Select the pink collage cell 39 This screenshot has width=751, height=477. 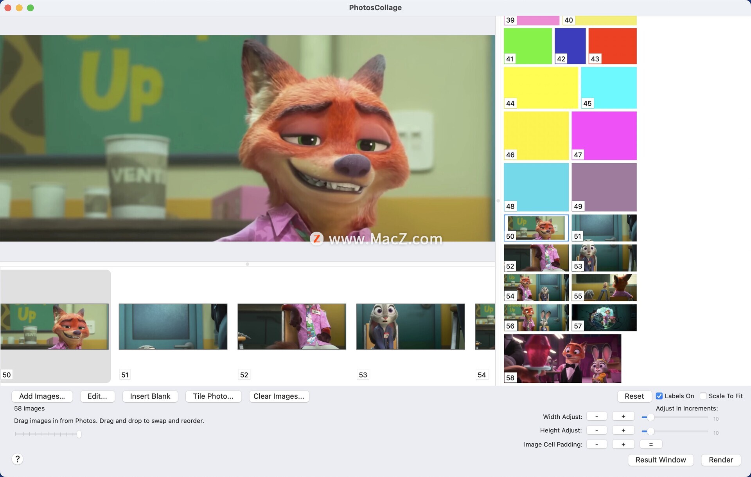pyautogui.click(x=532, y=20)
